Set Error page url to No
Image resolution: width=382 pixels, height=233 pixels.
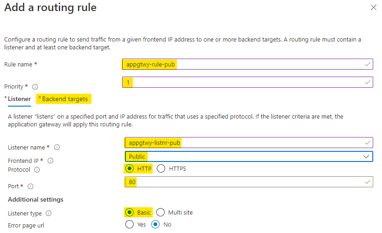coord(156,225)
